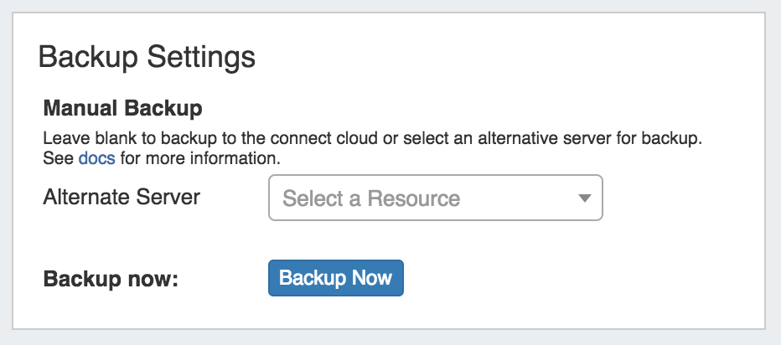Click the bold "Backup now:" label
The height and width of the screenshot is (345, 781).
coord(111,279)
